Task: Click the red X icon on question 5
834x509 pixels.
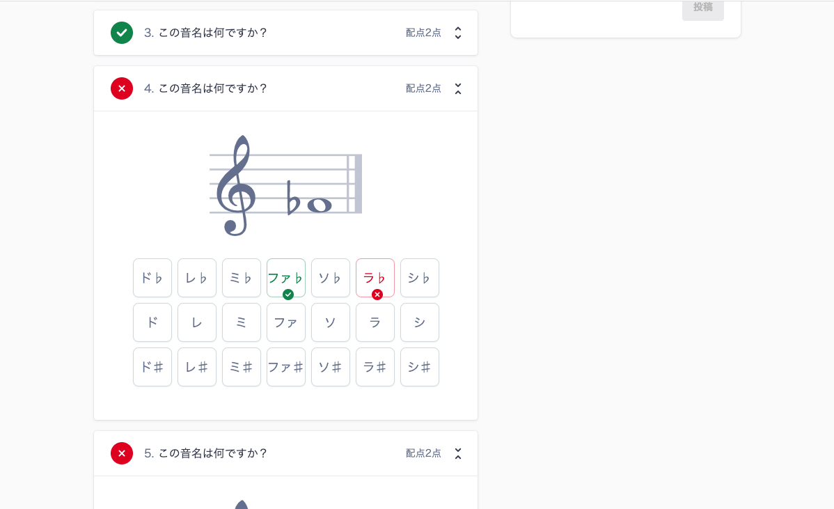Action: [x=122, y=453]
